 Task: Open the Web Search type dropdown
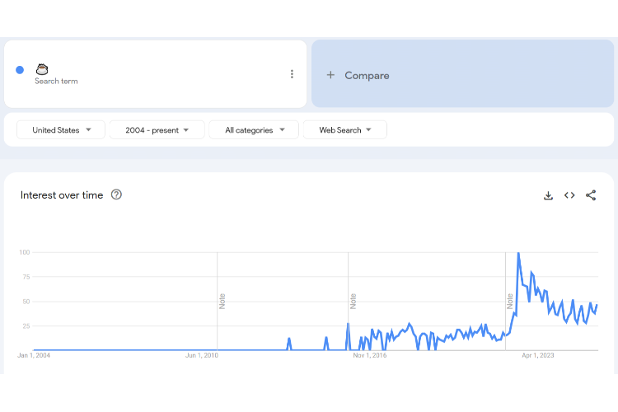pos(345,130)
